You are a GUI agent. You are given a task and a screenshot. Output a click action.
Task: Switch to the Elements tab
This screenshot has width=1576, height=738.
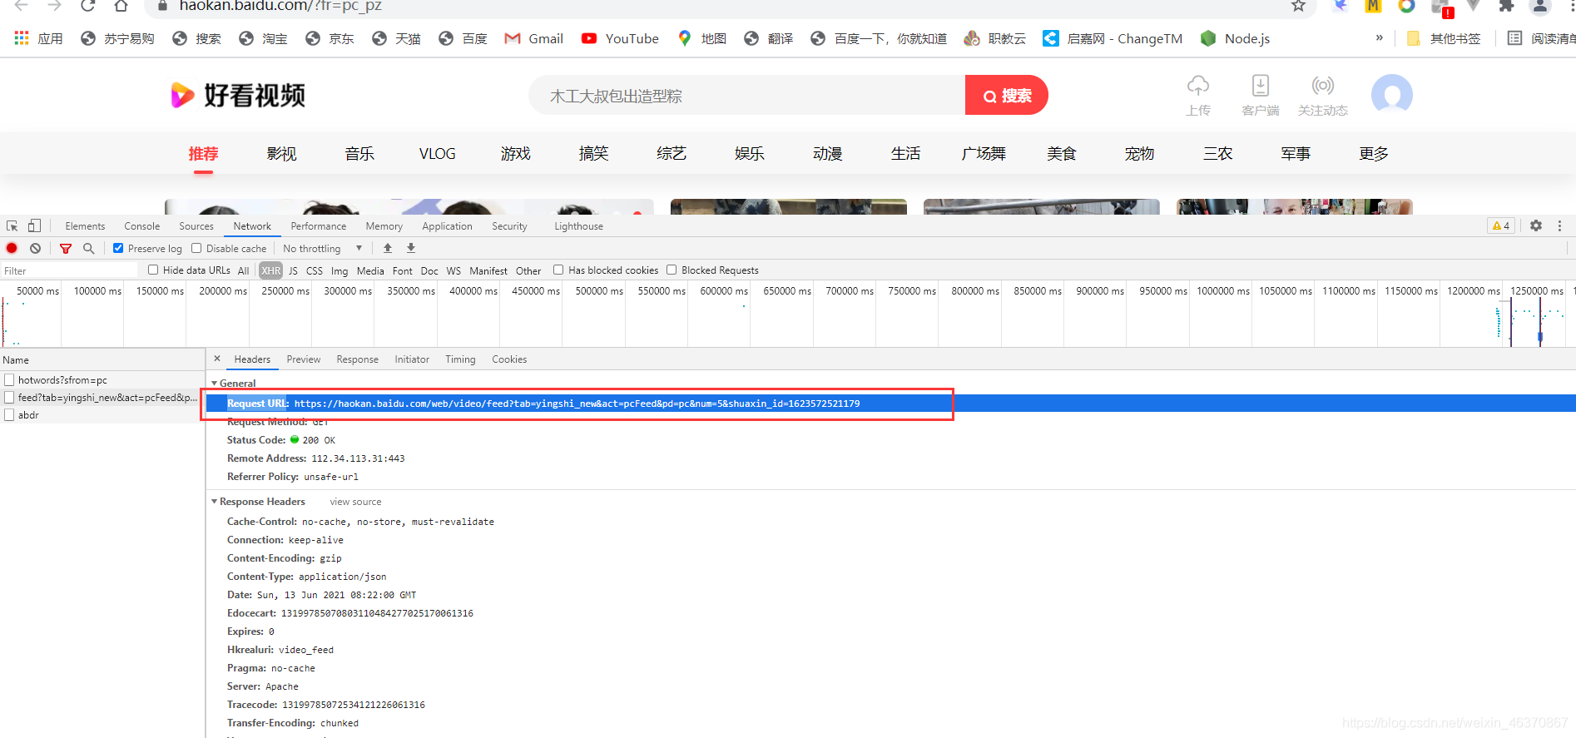[85, 225]
